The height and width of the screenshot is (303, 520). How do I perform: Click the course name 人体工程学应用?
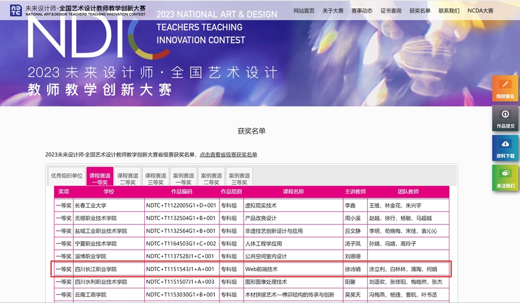coord(264,244)
